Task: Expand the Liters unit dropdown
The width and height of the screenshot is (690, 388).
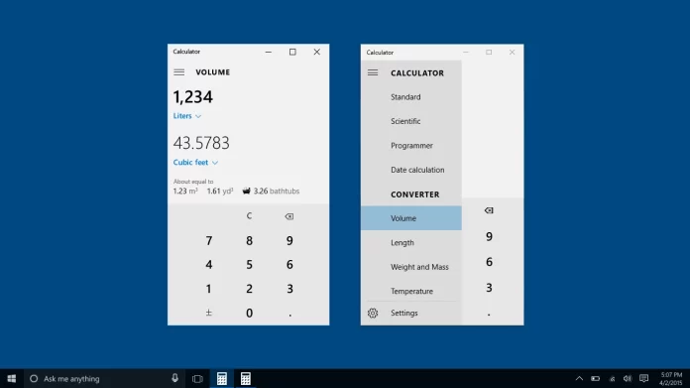Action: pyautogui.click(x=187, y=116)
